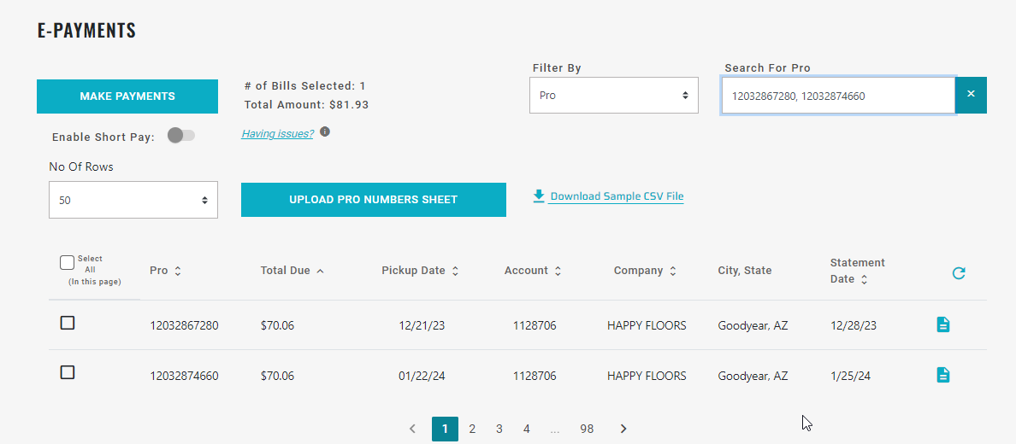
Task: Go to previous page arrow
Action: [412, 429]
